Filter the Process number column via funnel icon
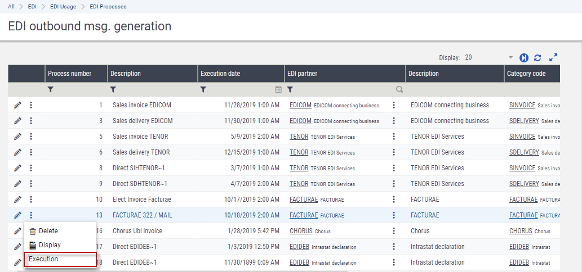 [x=51, y=89]
